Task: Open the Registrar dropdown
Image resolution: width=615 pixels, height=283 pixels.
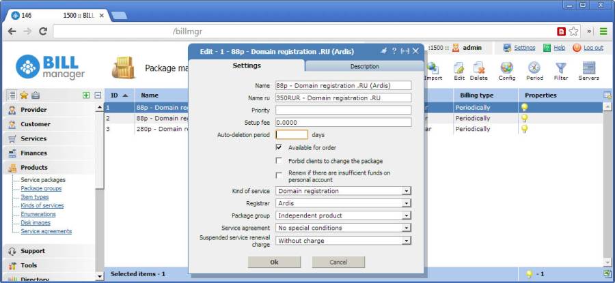Action: [407, 203]
